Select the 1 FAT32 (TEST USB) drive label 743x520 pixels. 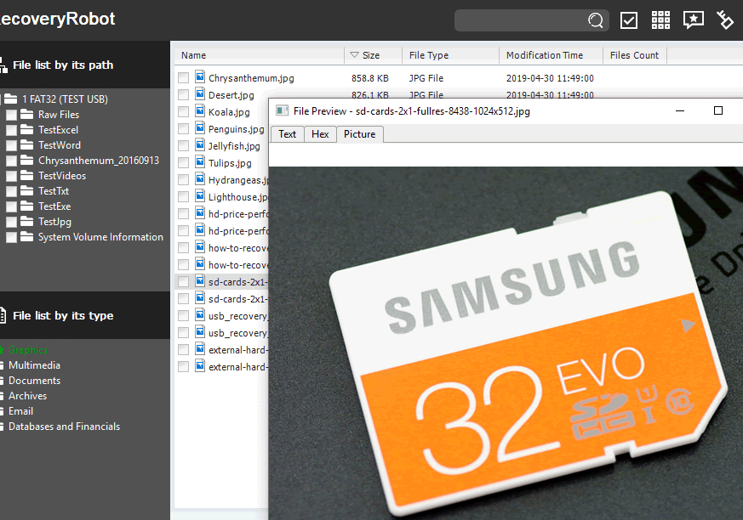point(65,99)
